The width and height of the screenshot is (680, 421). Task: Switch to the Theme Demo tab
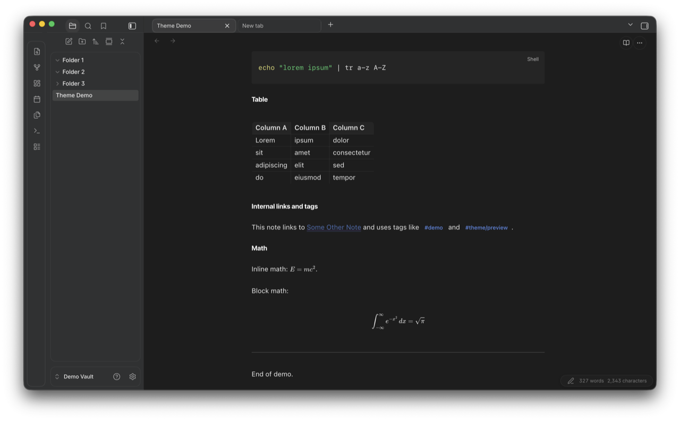[x=194, y=25]
